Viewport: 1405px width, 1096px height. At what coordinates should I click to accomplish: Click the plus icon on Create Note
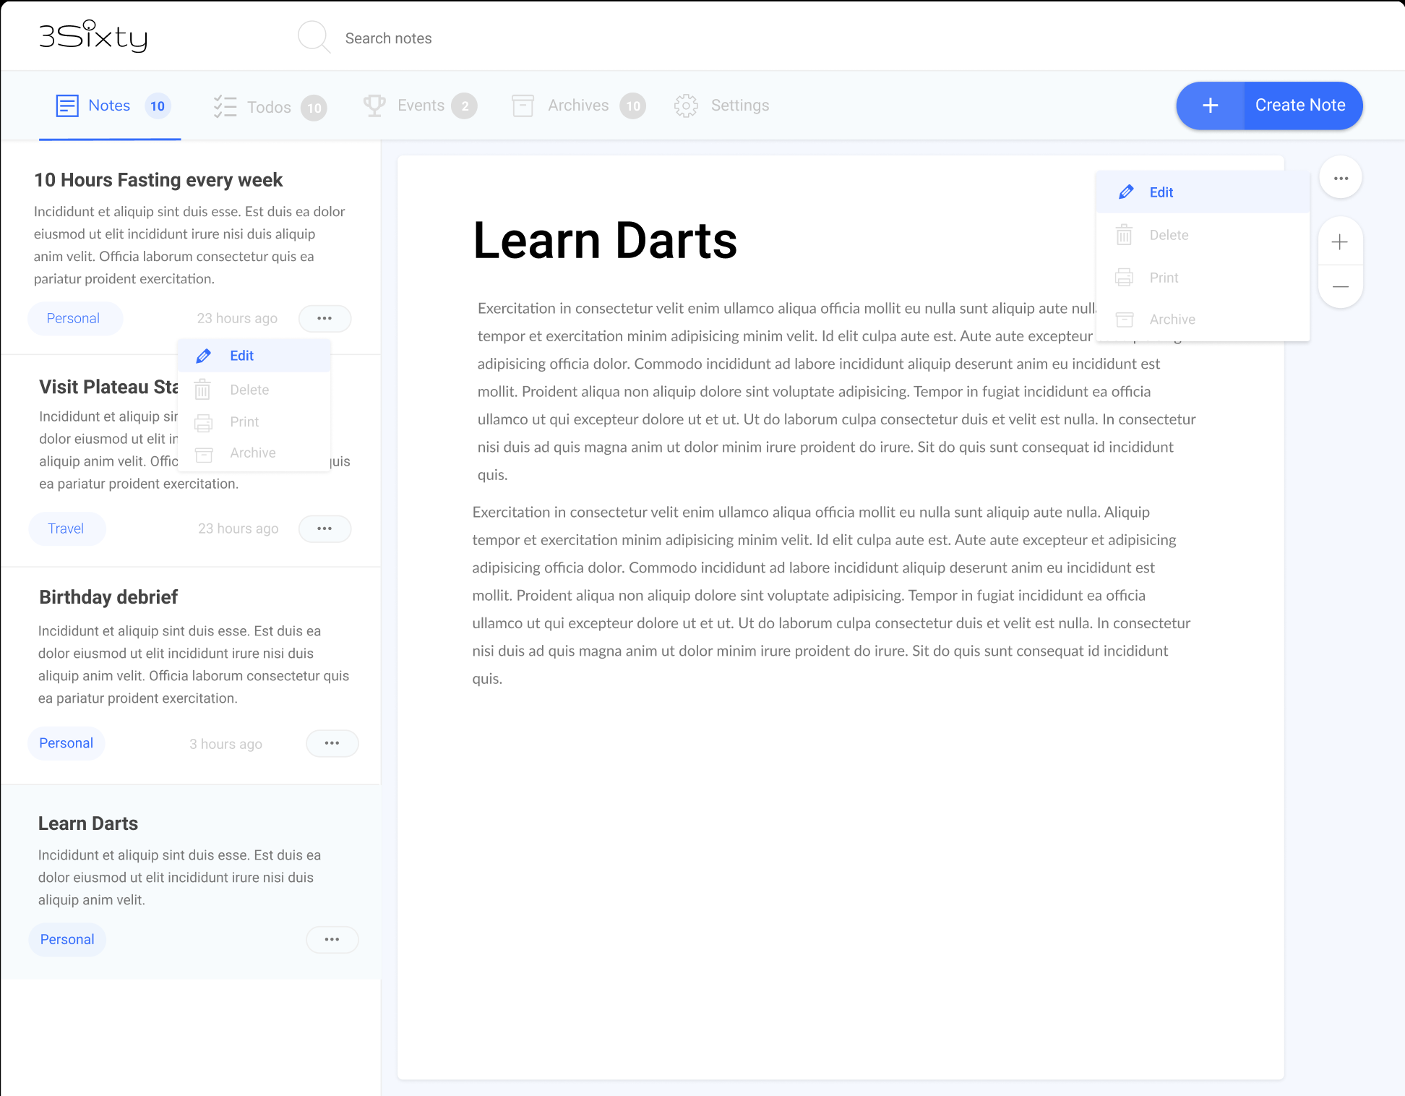(1211, 106)
